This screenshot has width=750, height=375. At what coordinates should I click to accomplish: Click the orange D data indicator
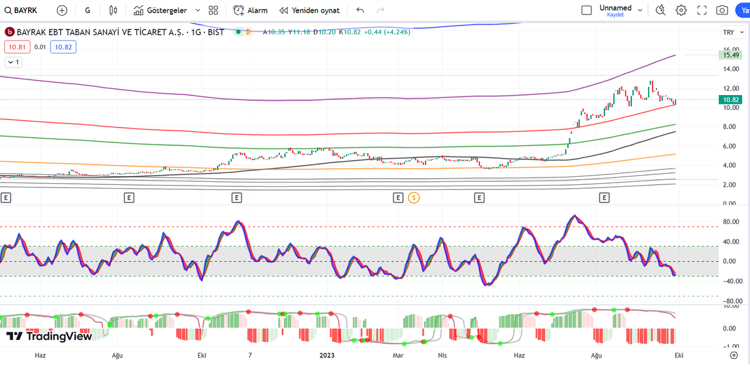[x=248, y=32]
